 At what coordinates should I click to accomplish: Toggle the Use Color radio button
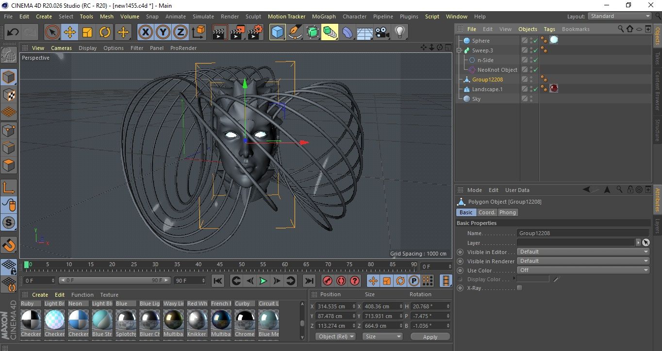tap(460, 271)
